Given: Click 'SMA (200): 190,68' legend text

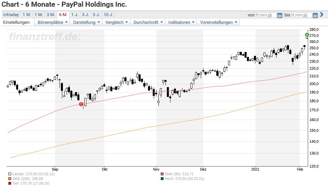Looking at the screenshot, I should tap(28, 179).
